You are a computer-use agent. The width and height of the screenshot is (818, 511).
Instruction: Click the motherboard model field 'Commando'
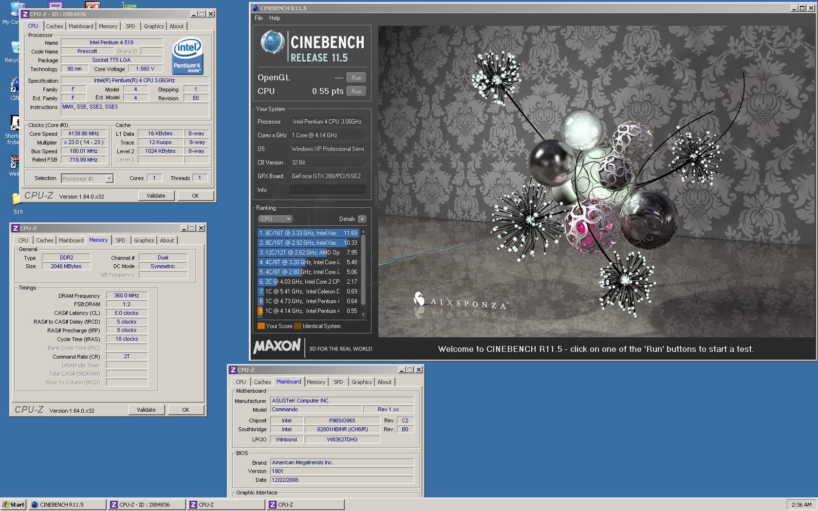click(316, 409)
